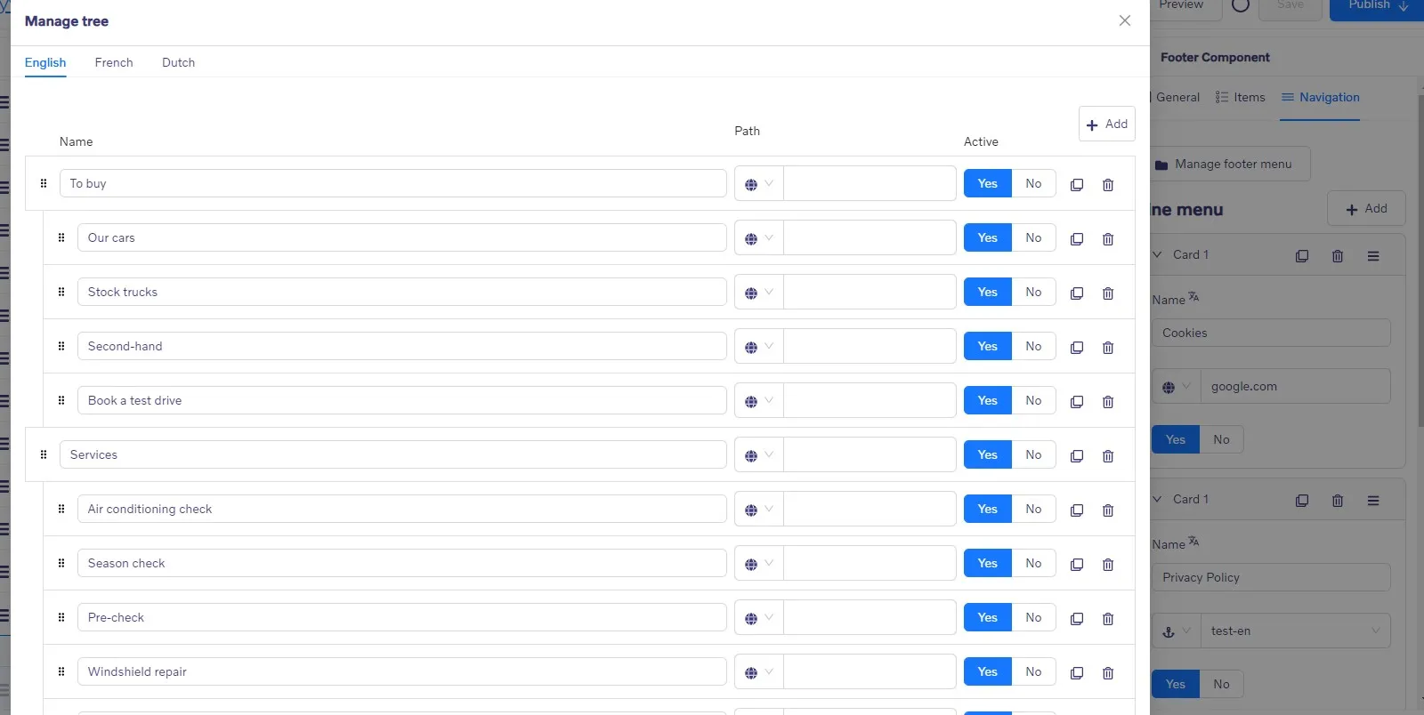The width and height of the screenshot is (1424, 715).
Task: Add a new item to the tree
Action: tap(1107, 124)
